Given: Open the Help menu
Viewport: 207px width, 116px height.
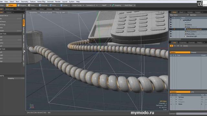Looking at the screenshot, I should [78, 2].
